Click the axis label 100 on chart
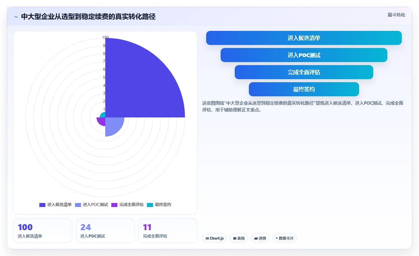 105,38
